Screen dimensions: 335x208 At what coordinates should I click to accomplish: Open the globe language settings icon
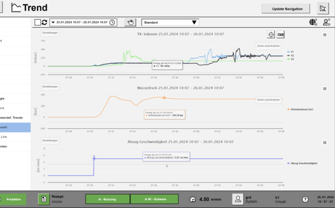click(x=313, y=22)
